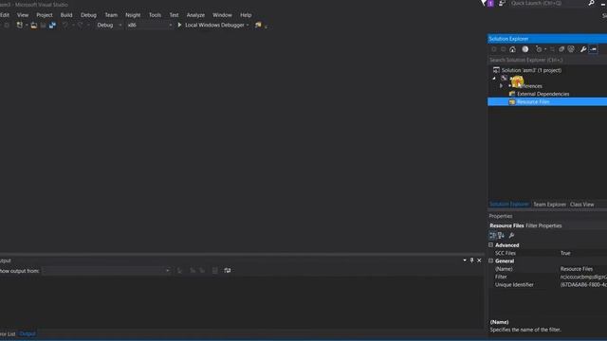
Task: Collapse the General property group
Action: (491, 261)
